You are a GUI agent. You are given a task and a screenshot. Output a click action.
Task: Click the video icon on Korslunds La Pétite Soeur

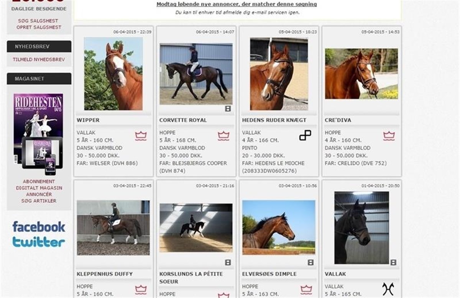(x=228, y=262)
